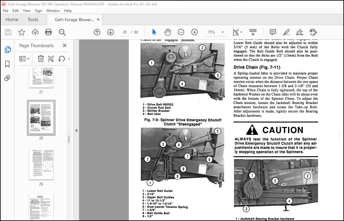Open Page Thumbnails sidebar icon

(7, 50)
